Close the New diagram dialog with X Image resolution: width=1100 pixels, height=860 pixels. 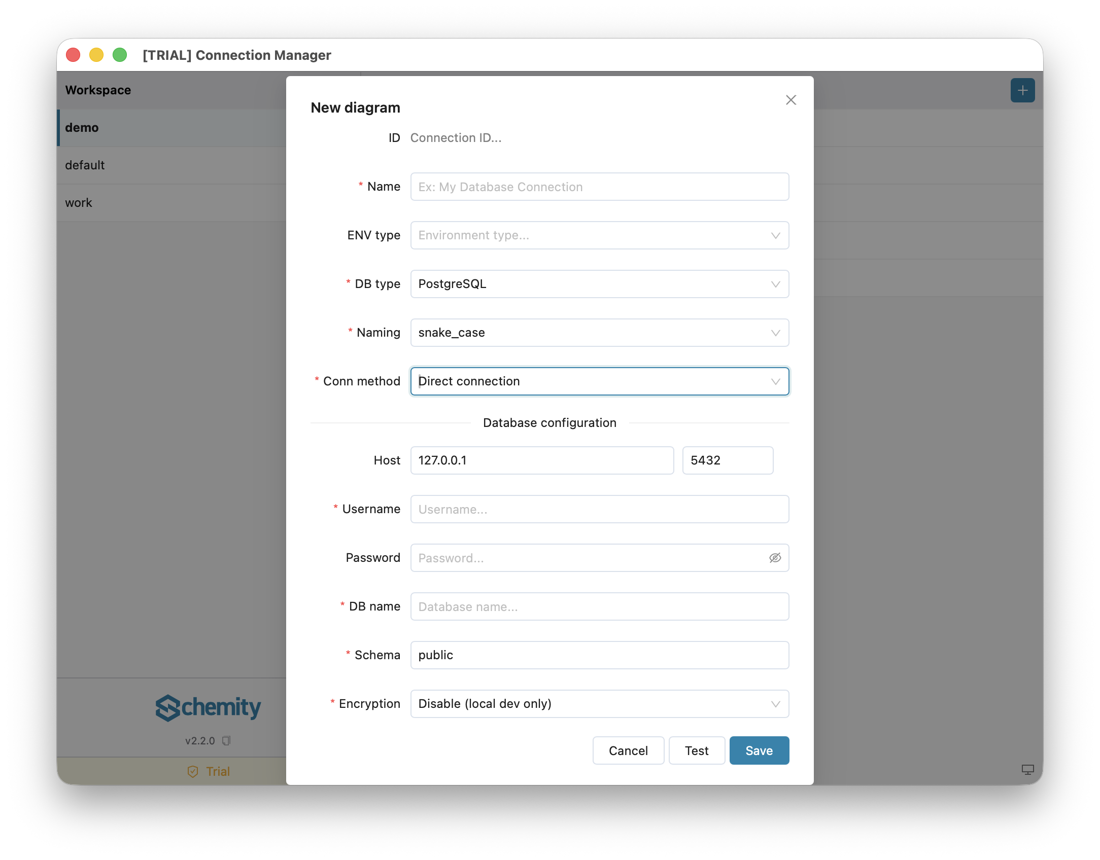coord(790,100)
